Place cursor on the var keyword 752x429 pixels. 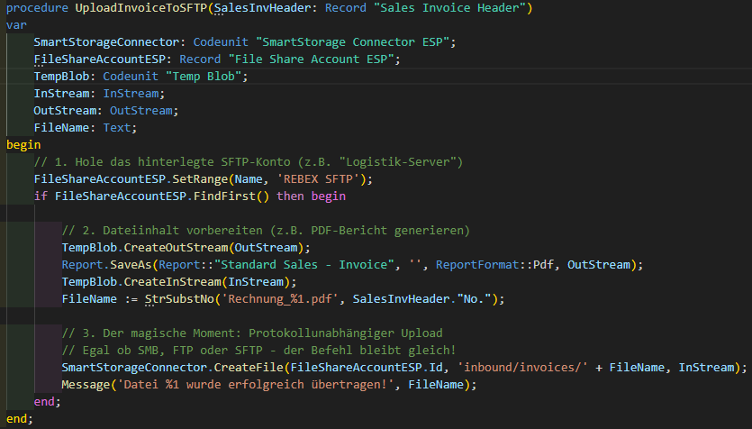(17, 25)
